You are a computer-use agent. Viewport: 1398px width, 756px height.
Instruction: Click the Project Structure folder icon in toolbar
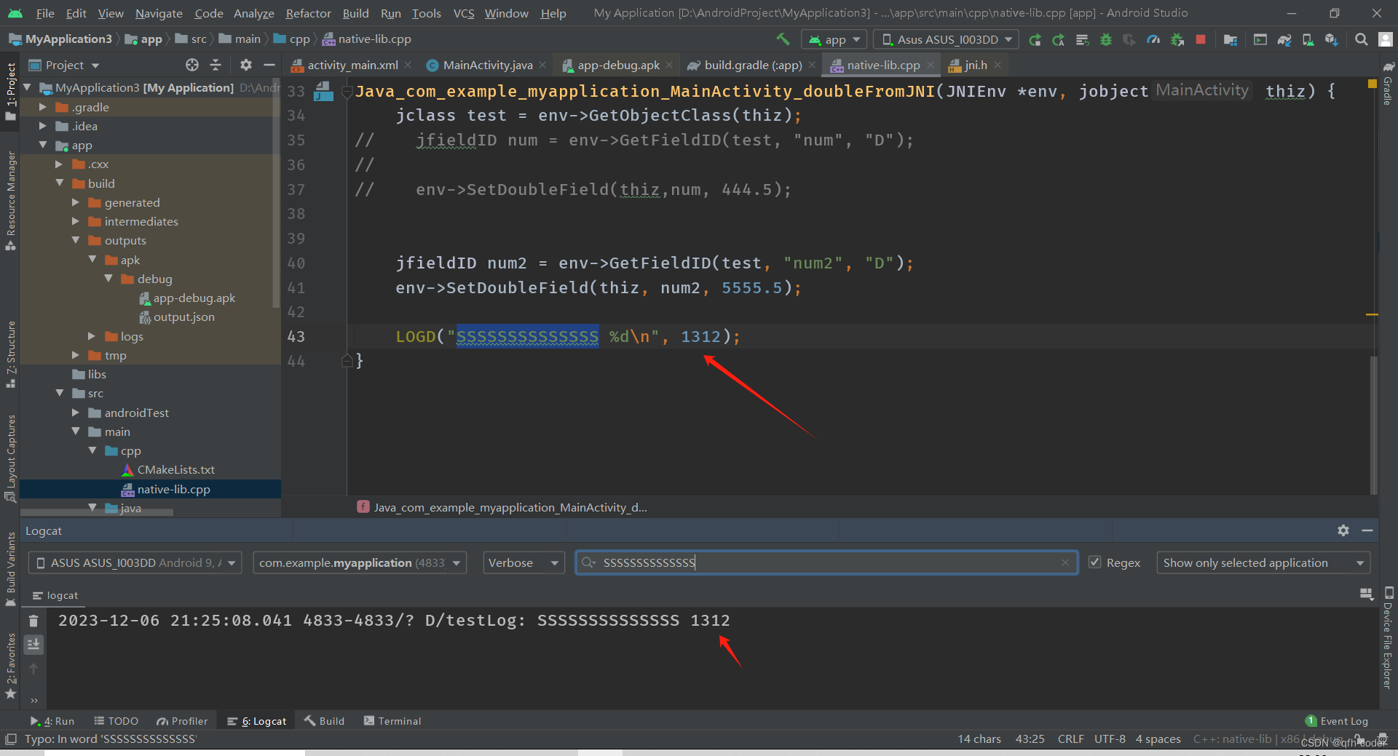(x=1231, y=39)
